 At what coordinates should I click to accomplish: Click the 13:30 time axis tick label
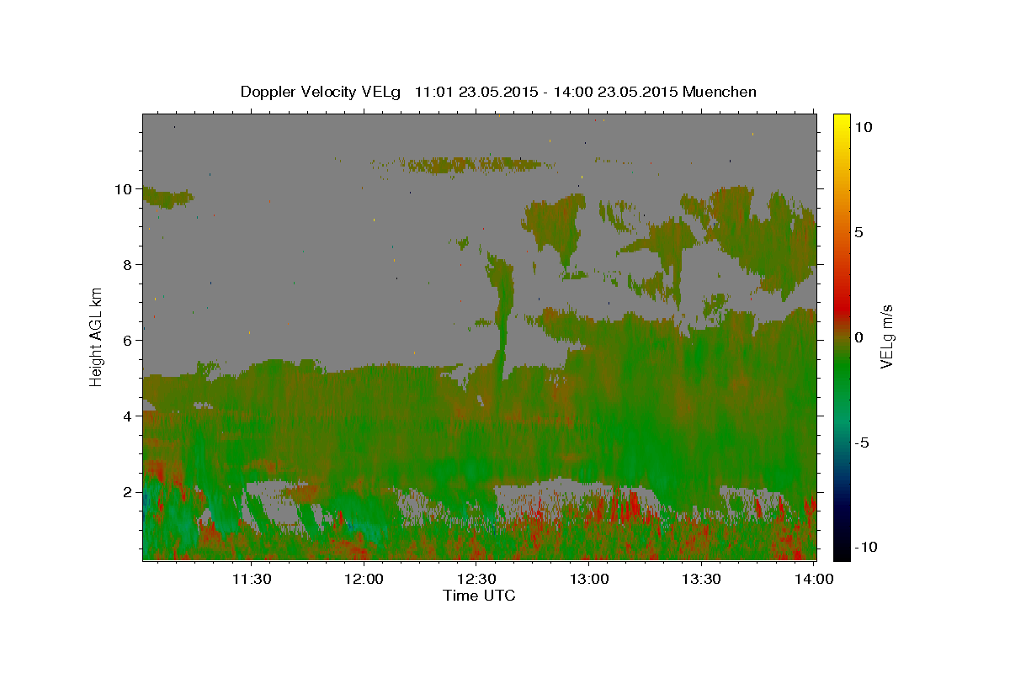pyautogui.click(x=701, y=579)
